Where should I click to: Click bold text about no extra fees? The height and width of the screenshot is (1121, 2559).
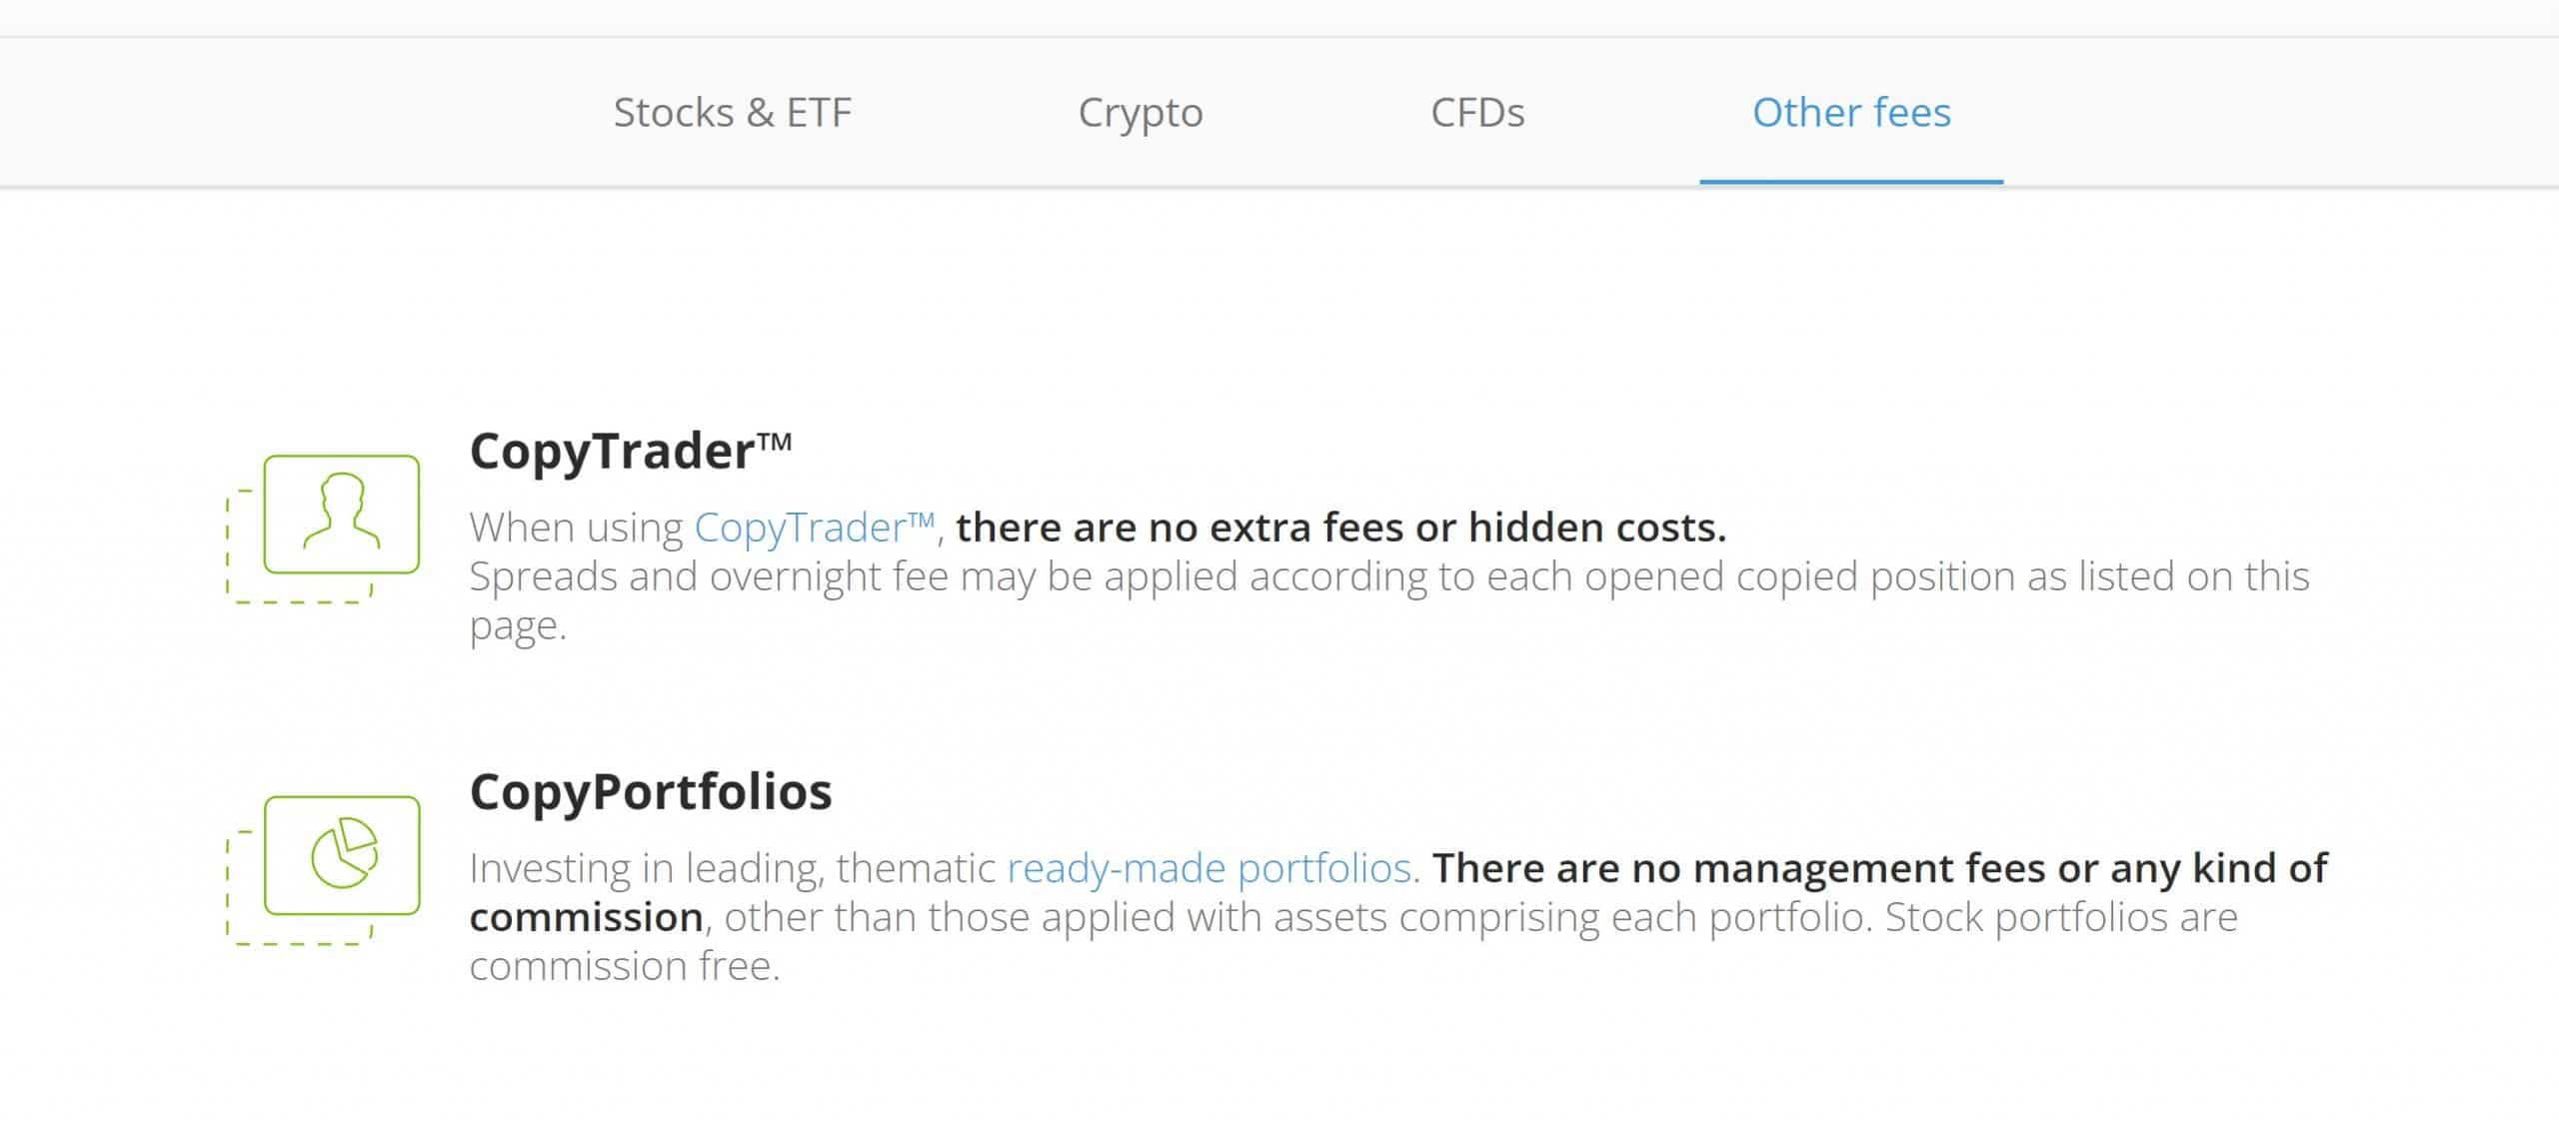(x=1340, y=527)
